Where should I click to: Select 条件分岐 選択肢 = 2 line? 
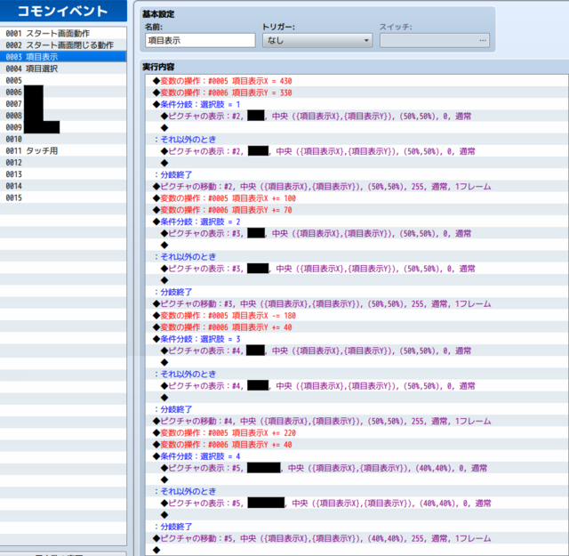tap(357, 222)
